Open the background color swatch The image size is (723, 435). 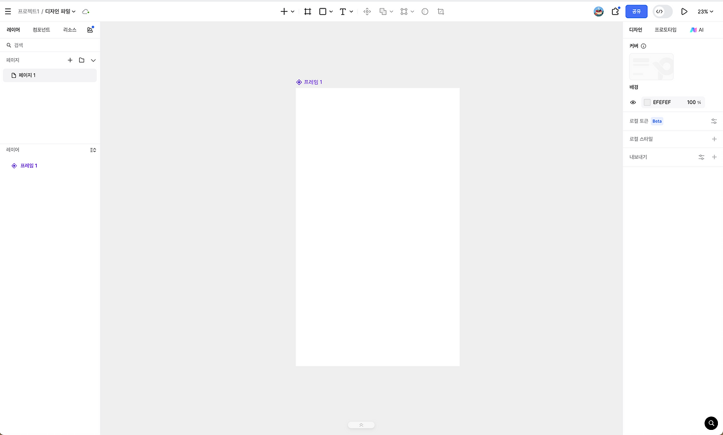(x=647, y=102)
